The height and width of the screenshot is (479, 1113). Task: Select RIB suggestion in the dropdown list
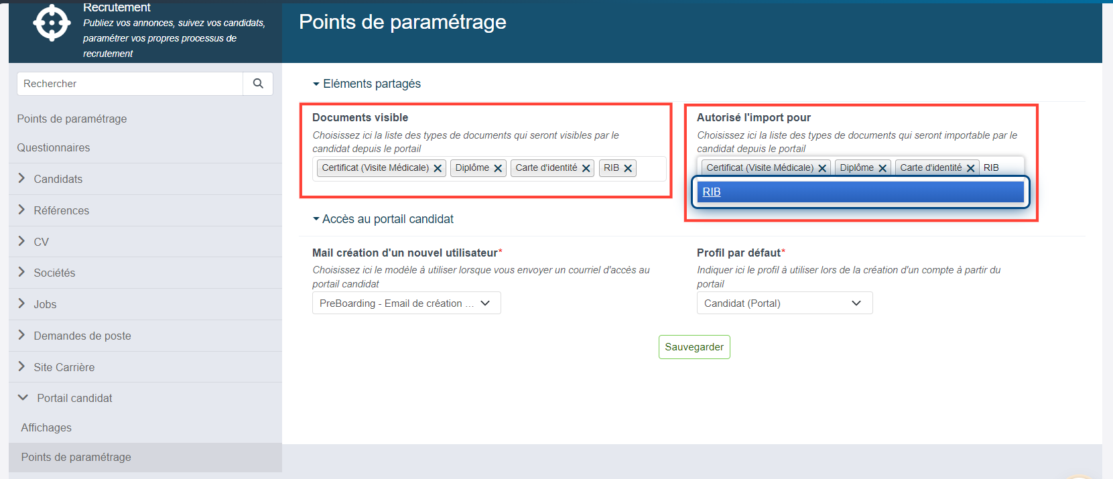tap(860, 192)
